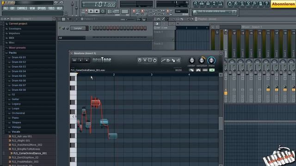Toggle the first Newtone mode button under center knob
Screen dimensions: 296x166
[x=191, y=70]
